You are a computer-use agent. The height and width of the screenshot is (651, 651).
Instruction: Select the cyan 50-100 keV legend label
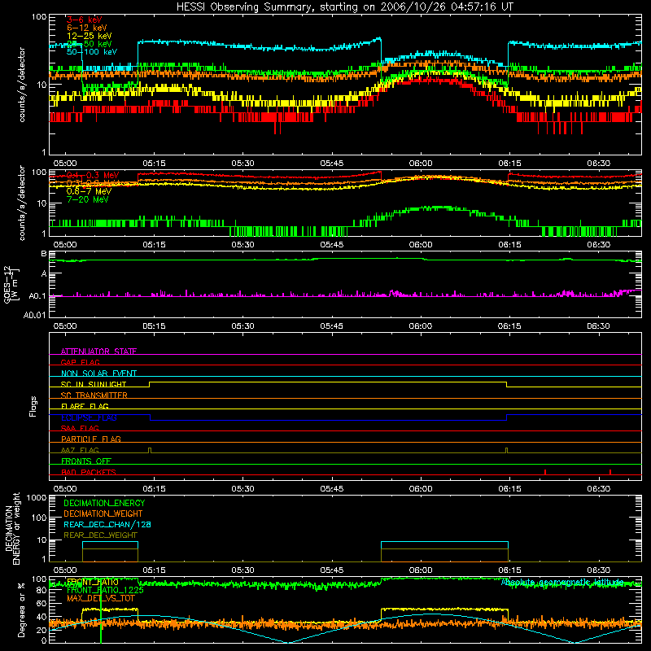[x=92, y=51]
